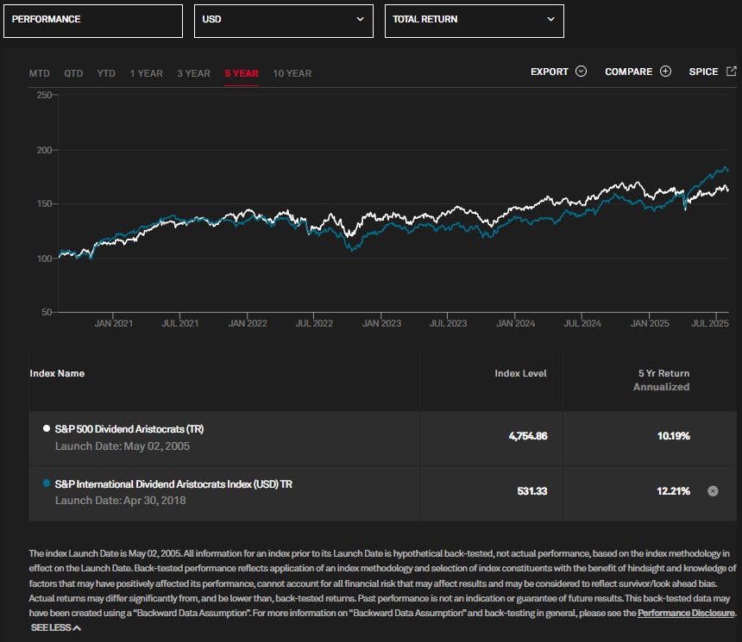The image size is (742, 642).
Task: Open the TOTAL RETURN dropdown
Action: point(475,21)
